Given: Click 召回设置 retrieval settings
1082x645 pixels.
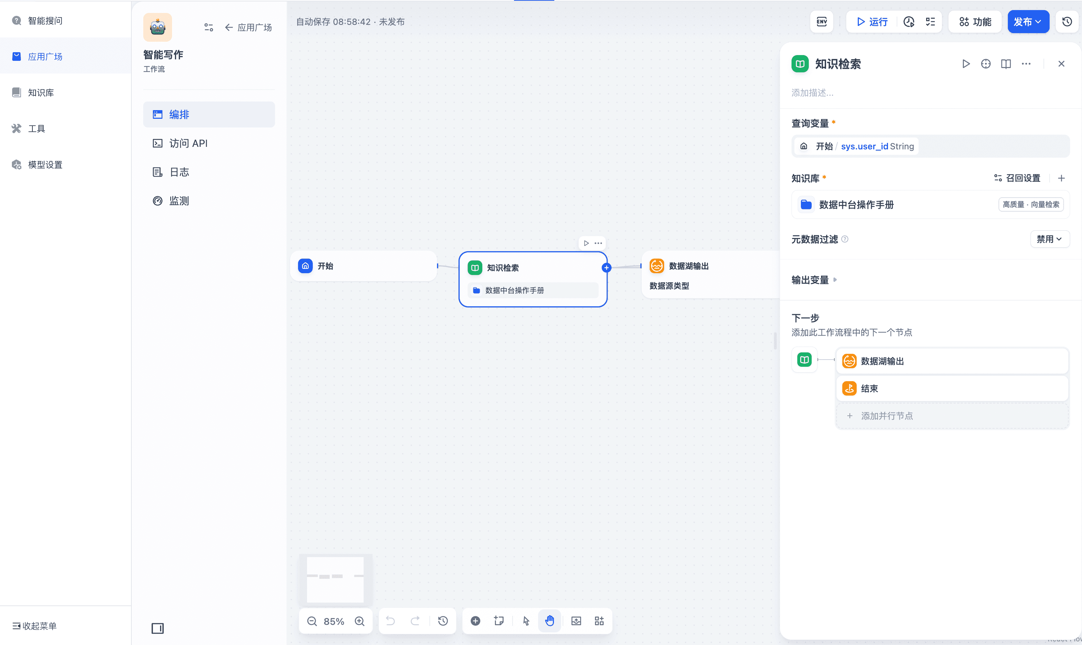Looking at the screenshot, I should [x=1017, y=178].
